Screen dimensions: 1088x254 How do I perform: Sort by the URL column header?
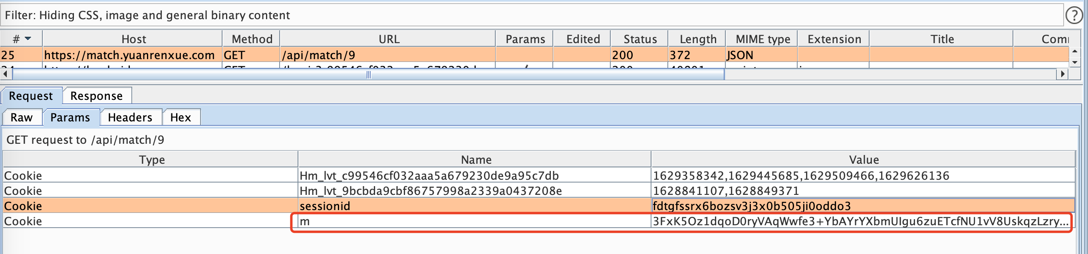point(388,39)
